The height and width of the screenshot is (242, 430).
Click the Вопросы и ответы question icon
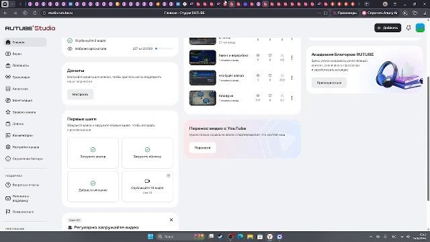point(8,185)
